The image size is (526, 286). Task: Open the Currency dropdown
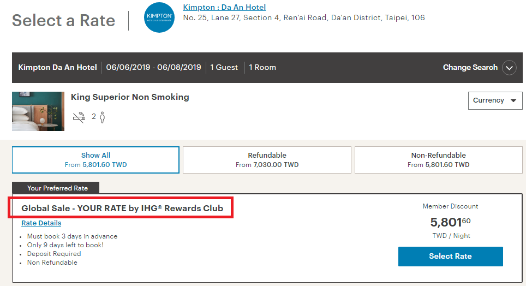pyautogui.click(x=495, y=100)
